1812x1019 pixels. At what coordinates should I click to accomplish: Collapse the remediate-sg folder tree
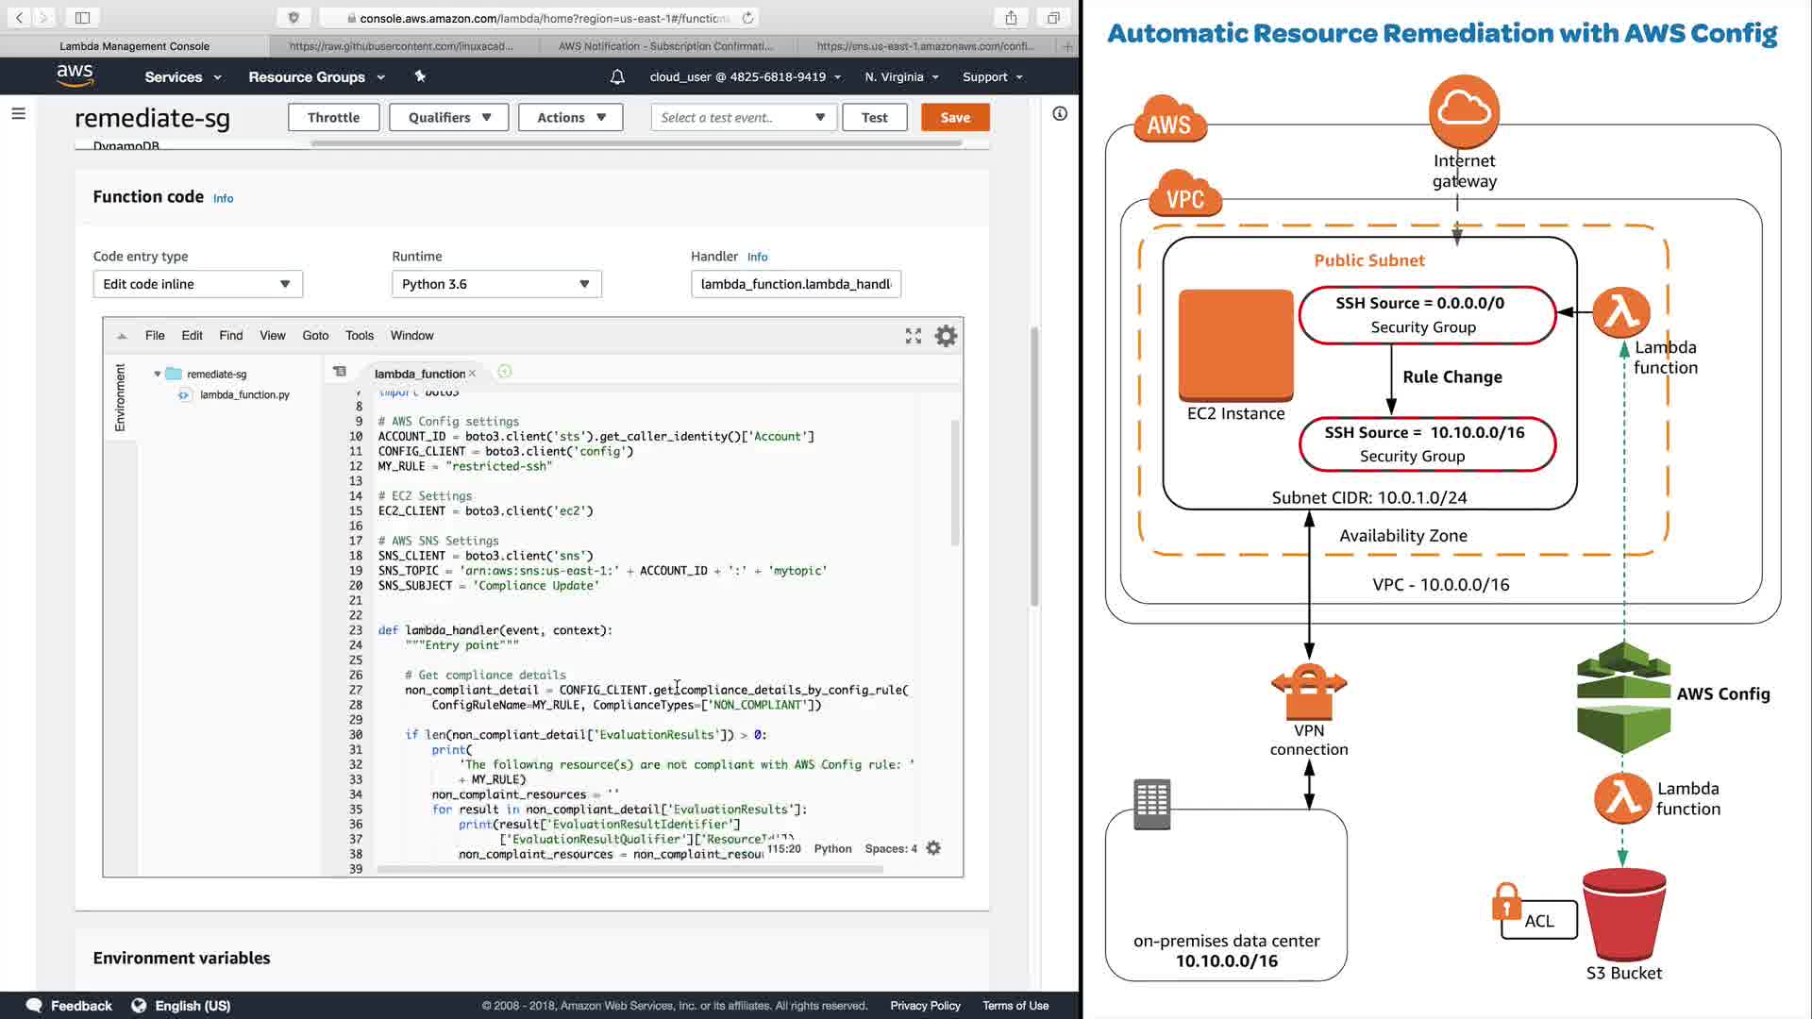158,375
